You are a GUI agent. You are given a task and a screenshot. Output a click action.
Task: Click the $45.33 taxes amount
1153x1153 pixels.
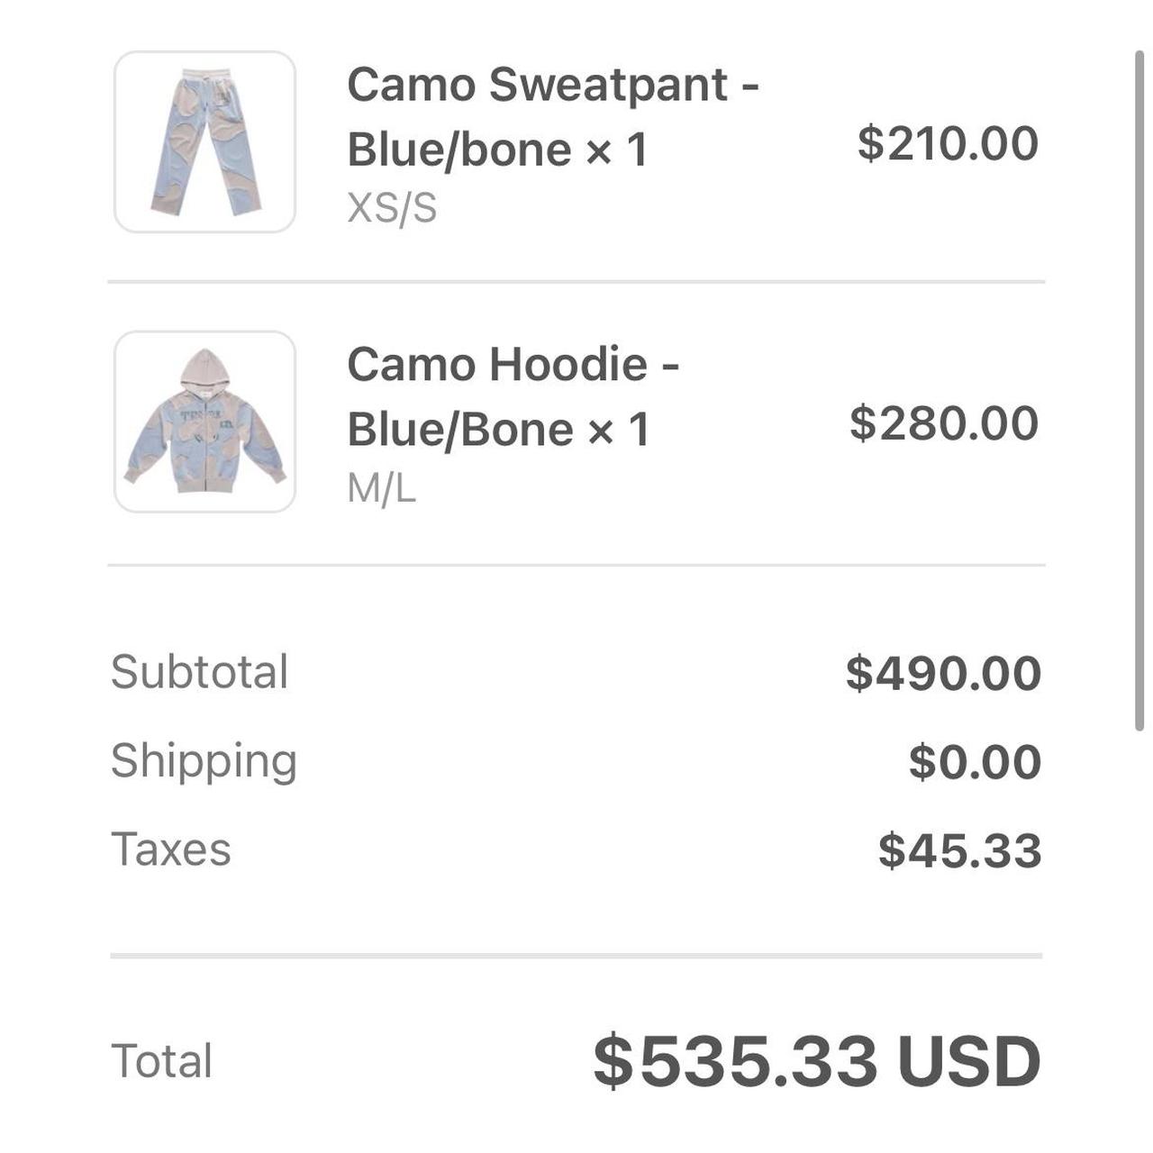pos(959,847)
